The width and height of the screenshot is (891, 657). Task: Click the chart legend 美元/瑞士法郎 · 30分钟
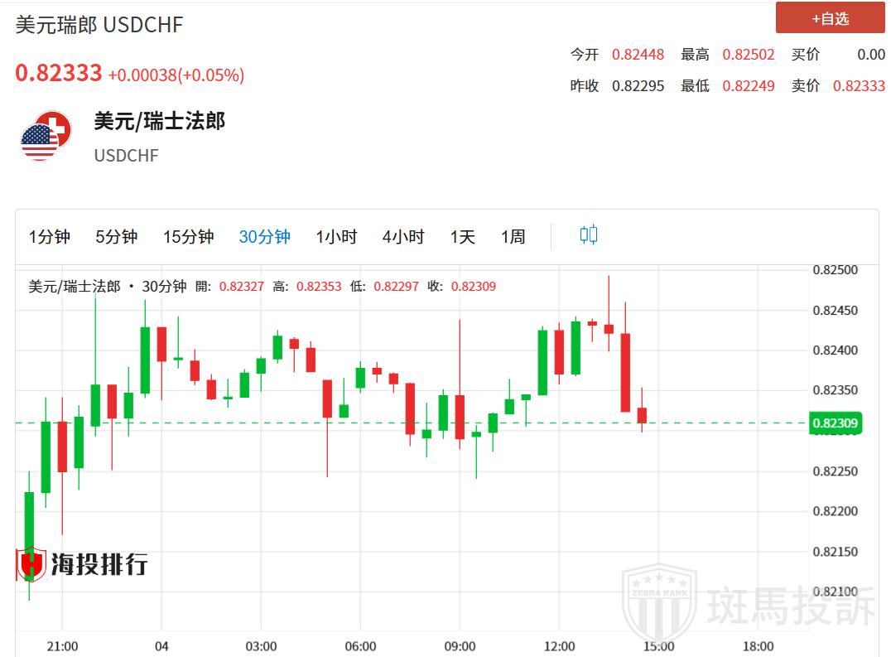[108, 287]
